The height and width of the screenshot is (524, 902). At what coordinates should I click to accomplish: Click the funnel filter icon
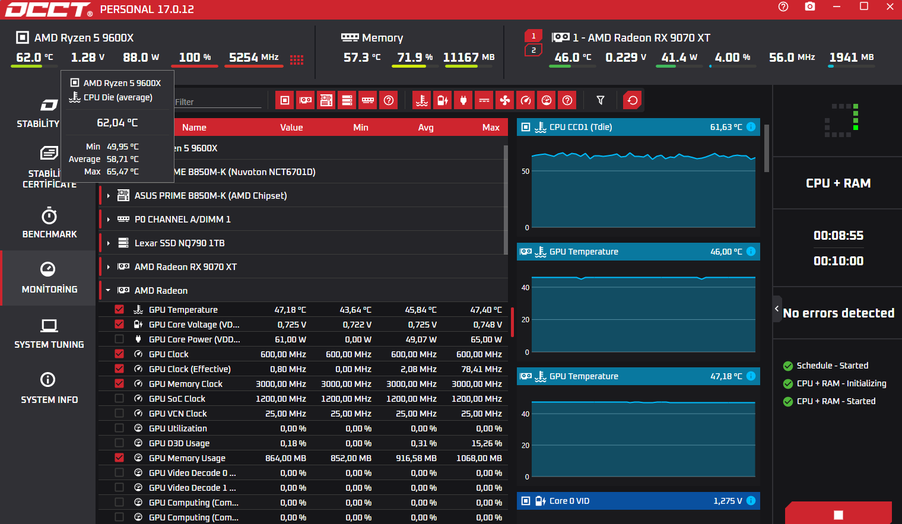point(601,100)
